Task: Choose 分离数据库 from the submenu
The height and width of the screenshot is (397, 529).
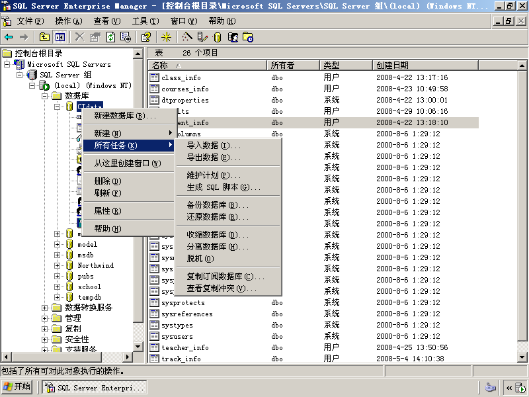Action: pyautogui.click(x=228, y=246)
